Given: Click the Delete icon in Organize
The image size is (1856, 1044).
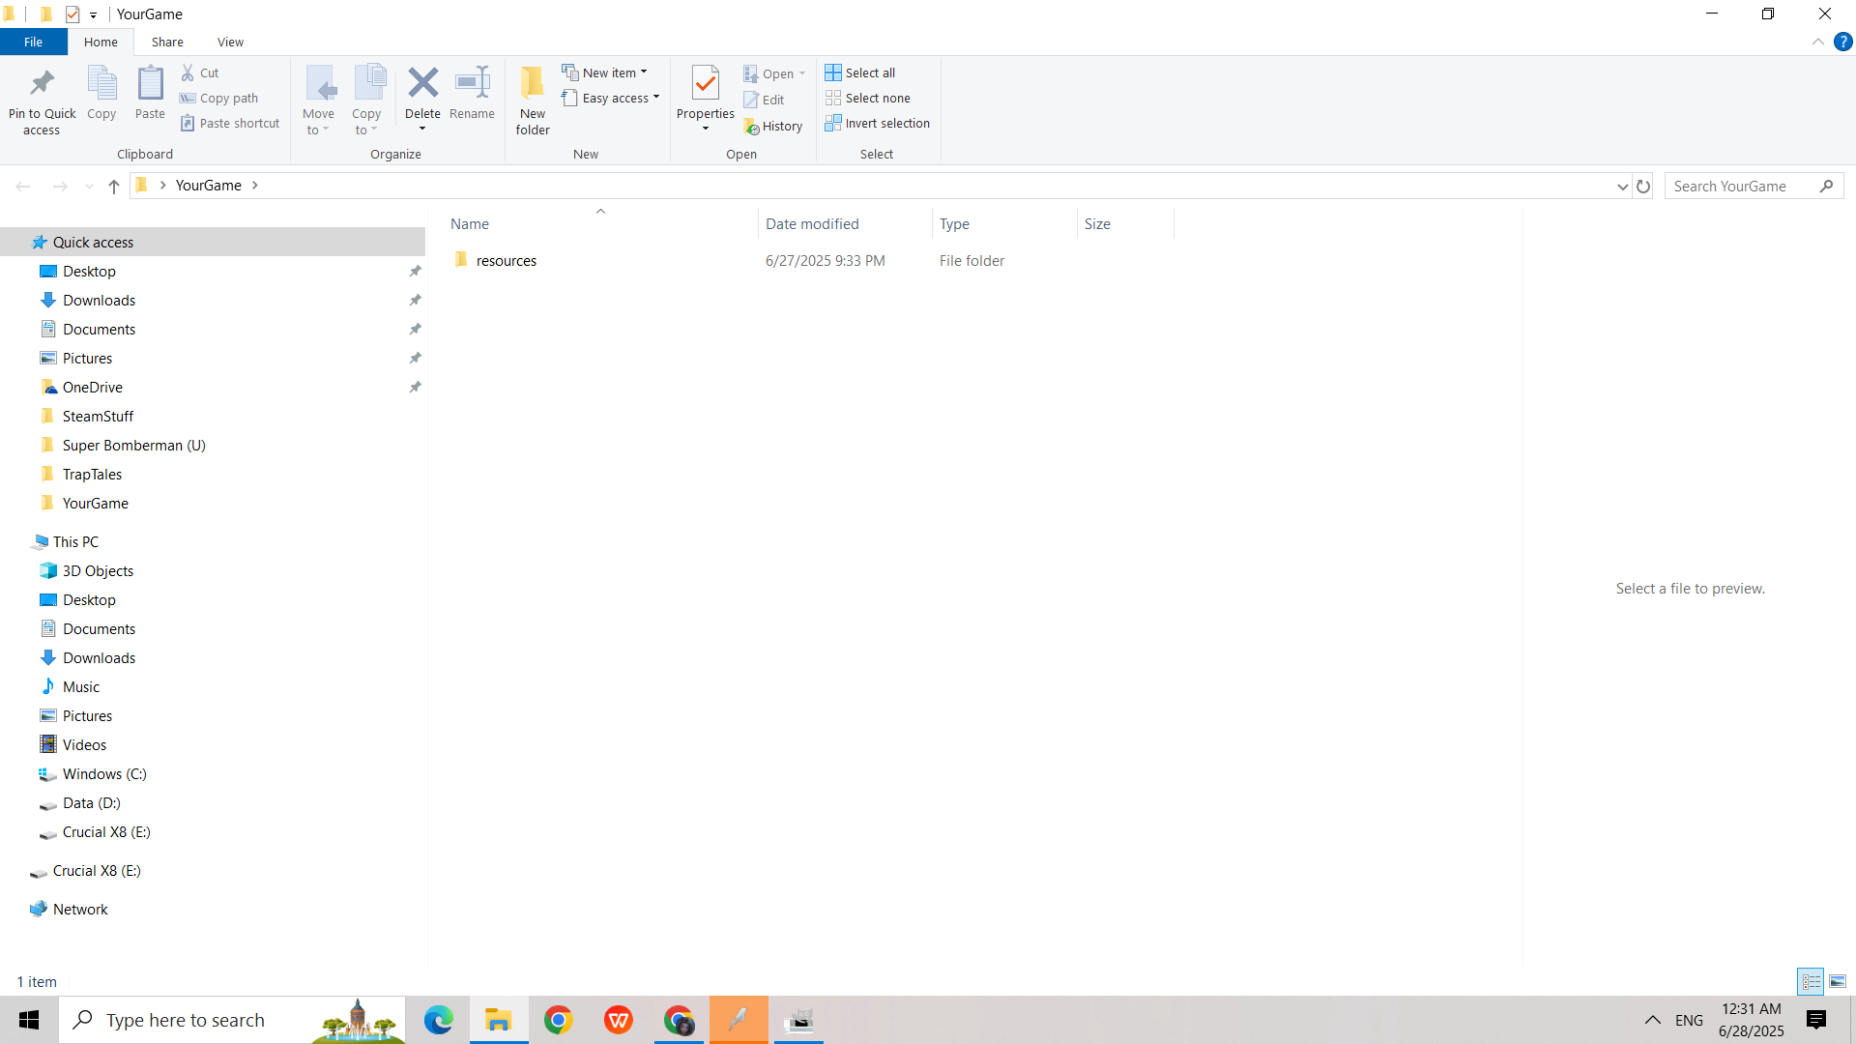Looking at the screenshot, I should [x=422, y=83].
